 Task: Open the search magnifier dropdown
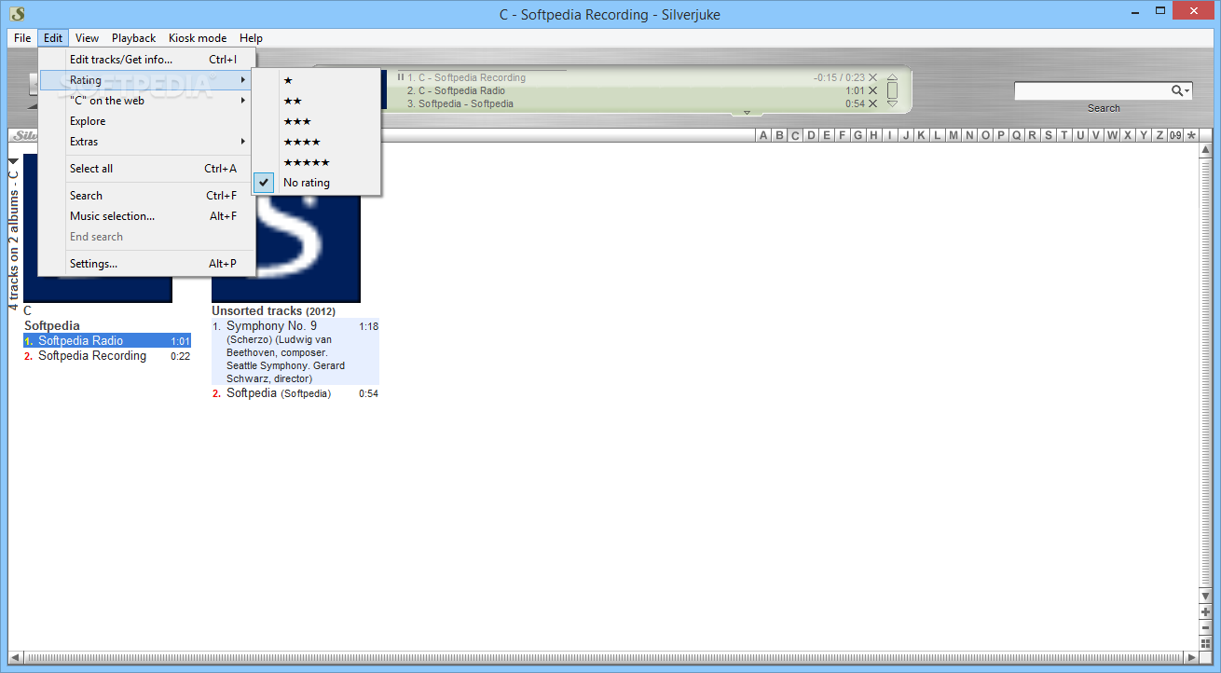[x=1181, y=90]
